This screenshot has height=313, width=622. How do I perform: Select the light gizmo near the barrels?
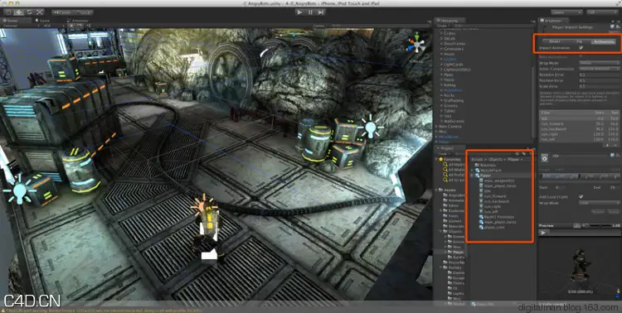coord(371,128)
